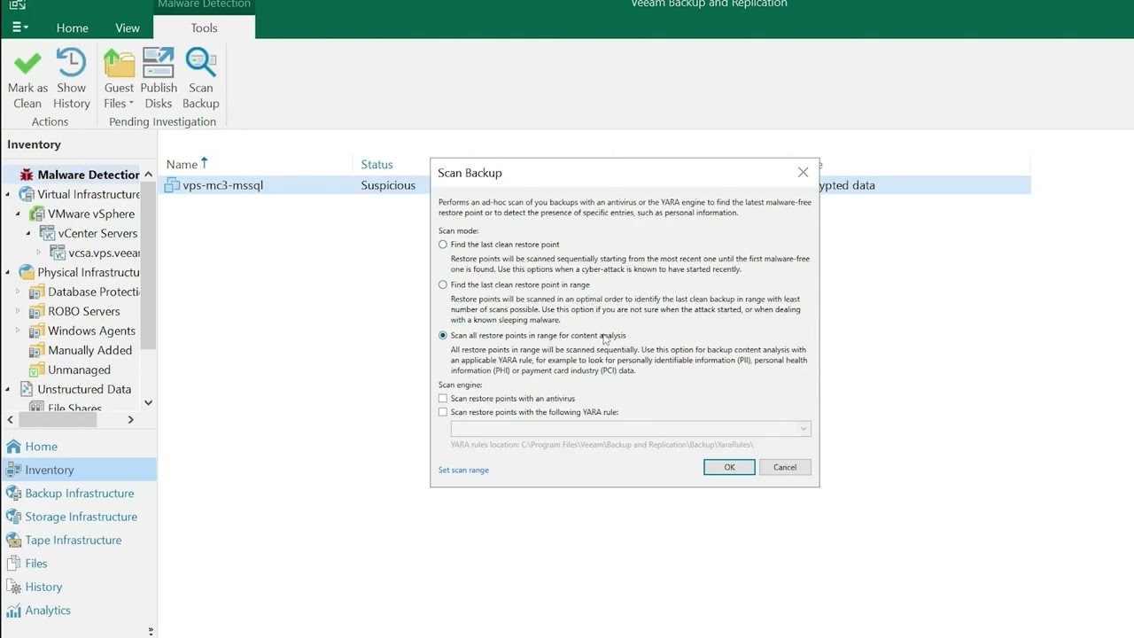Viewport: 1134px width, 638px height.
Task: Open Home navigation view
Action: [x=78, y=447]
